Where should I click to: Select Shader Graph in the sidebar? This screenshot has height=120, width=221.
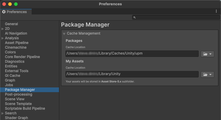pyautogui.click(x=16, y=118)
